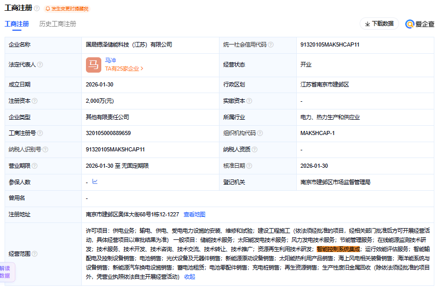Screen dimensions: 441x291
Task: Click help icon beside 核准日期
Action: click(x=249, y=166)
